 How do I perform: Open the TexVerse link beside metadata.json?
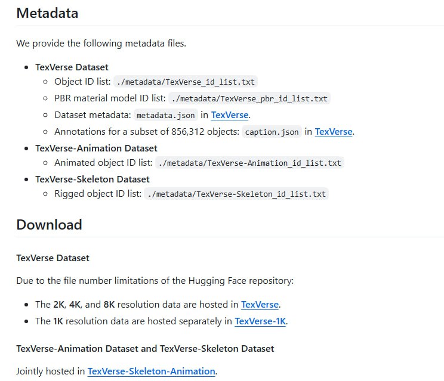pyautogui.click(x=229, y=115)
